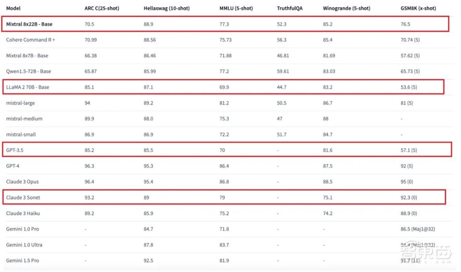Screen dimensions: 461x272
Task: Click the Claude 3 Haiku row label
Action: point(23,213)
